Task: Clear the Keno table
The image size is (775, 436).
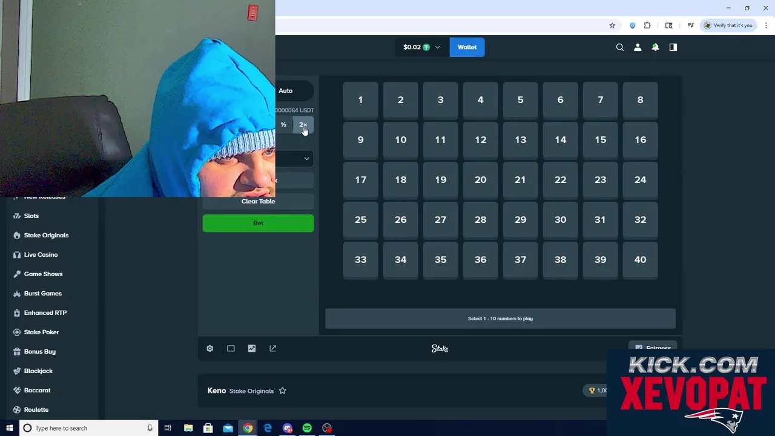Action: point(258,201)
